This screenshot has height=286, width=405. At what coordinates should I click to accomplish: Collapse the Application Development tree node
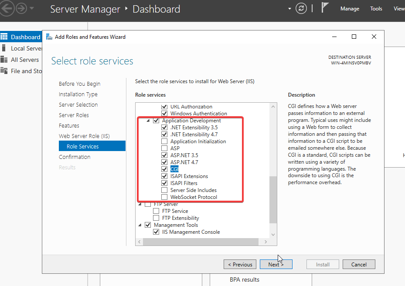click(148, 121)
